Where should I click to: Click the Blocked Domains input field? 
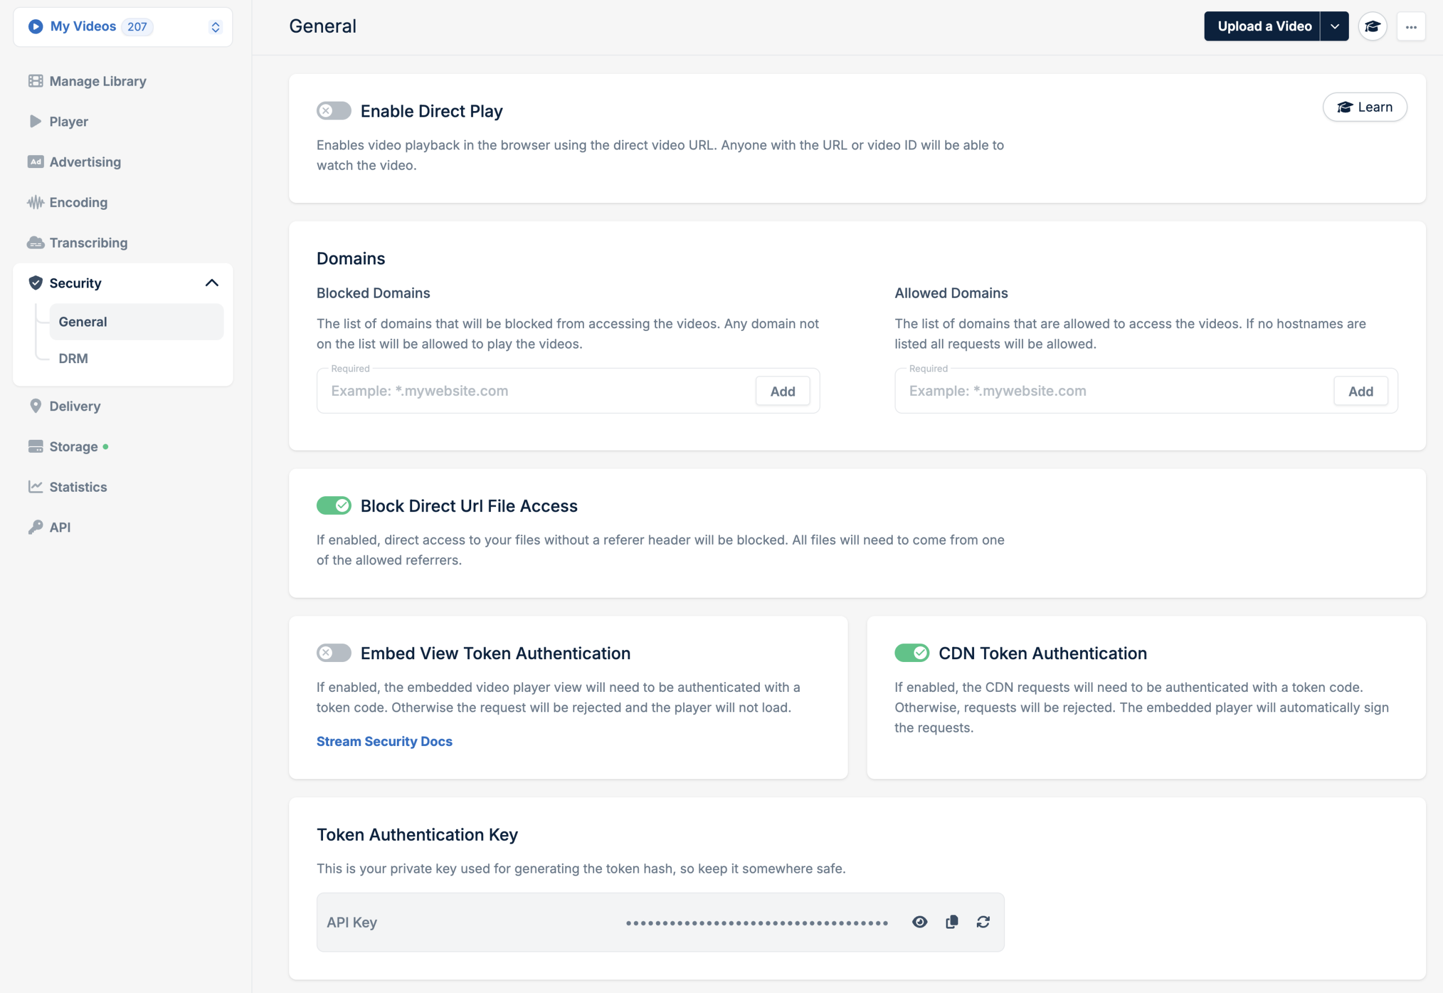[x=535, y=391]
